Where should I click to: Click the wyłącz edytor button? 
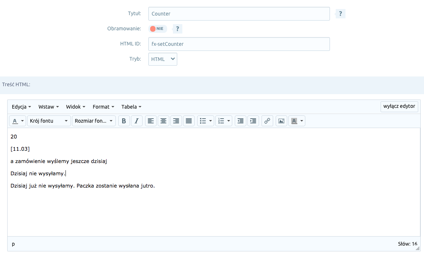coord(399,106)
